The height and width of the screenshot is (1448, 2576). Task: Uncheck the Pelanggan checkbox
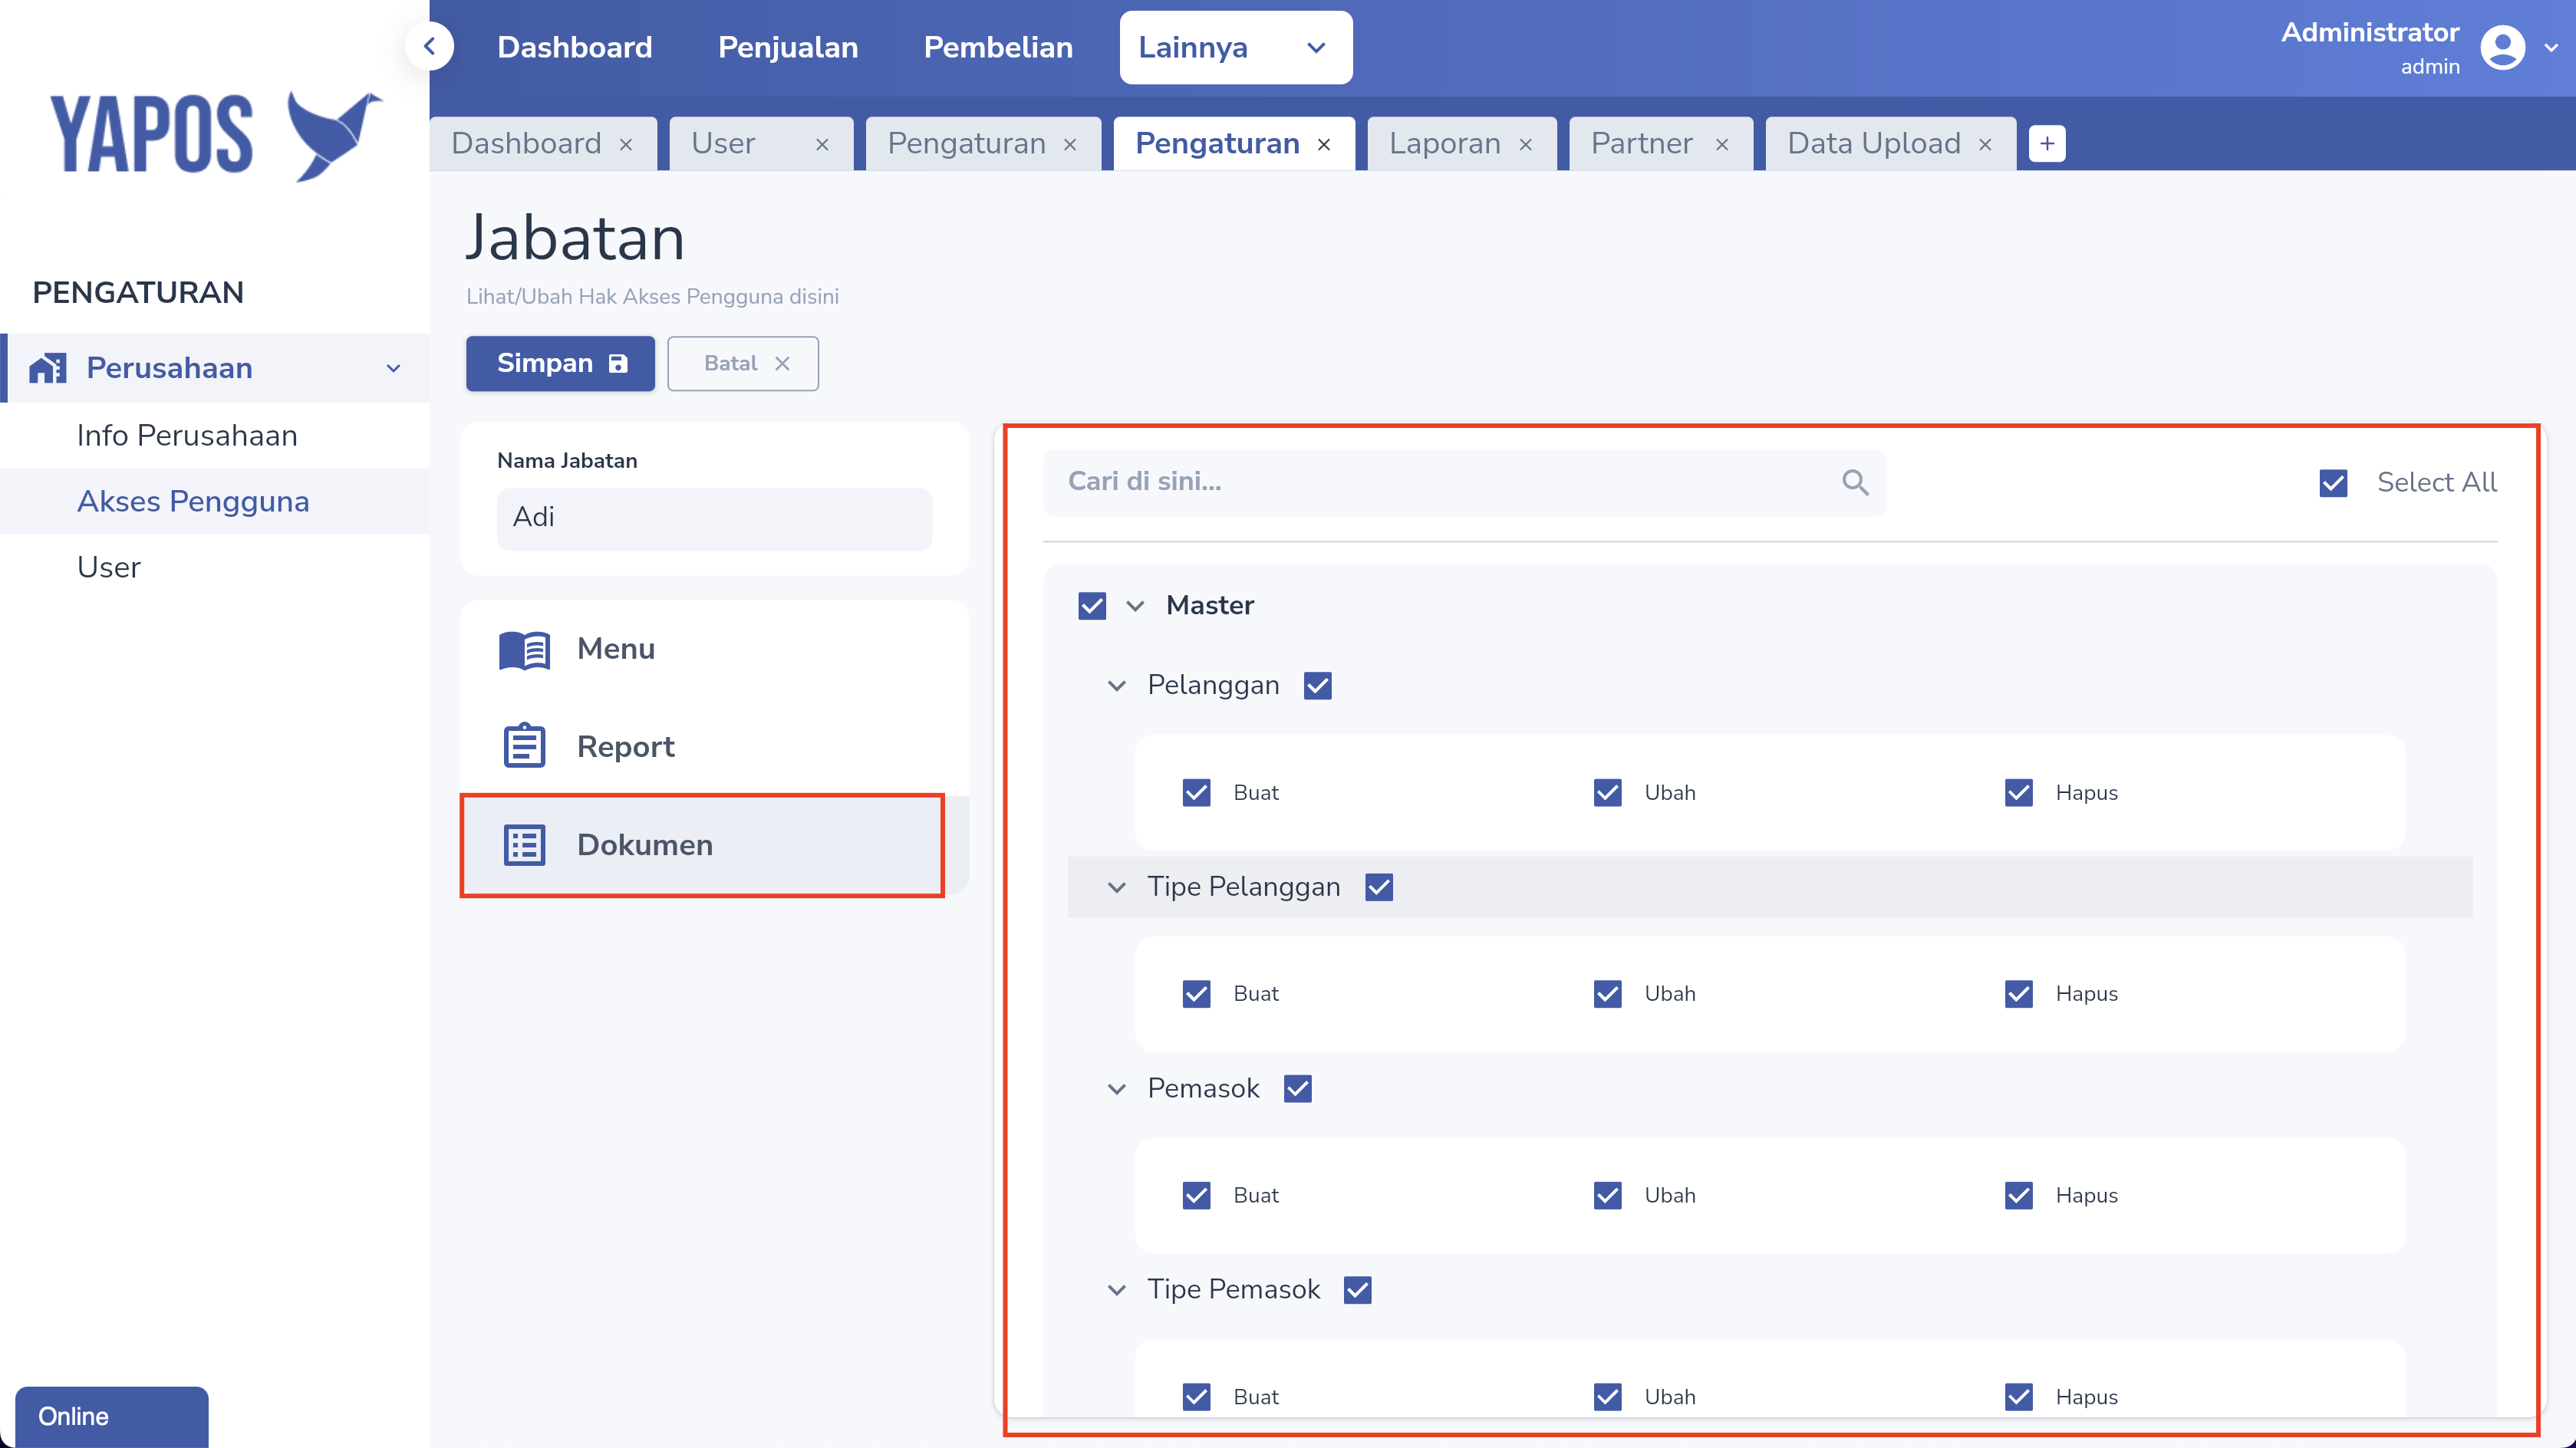(1318, 686)
